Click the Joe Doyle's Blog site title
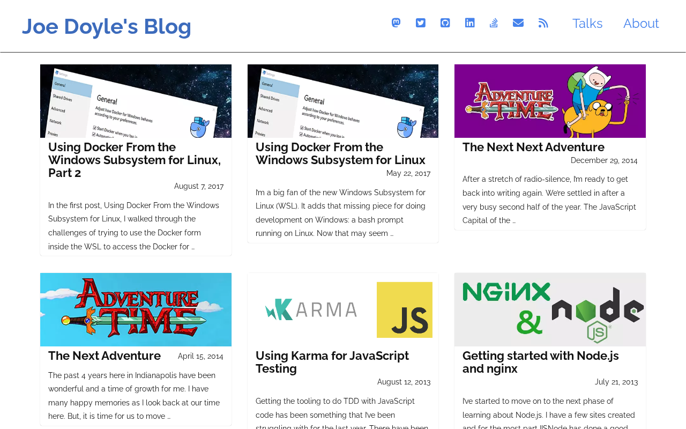This screenshot has width=686, height=429. [x=107, y=26]
